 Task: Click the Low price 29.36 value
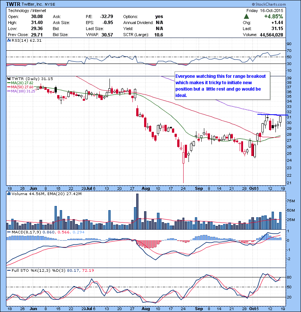37,29
